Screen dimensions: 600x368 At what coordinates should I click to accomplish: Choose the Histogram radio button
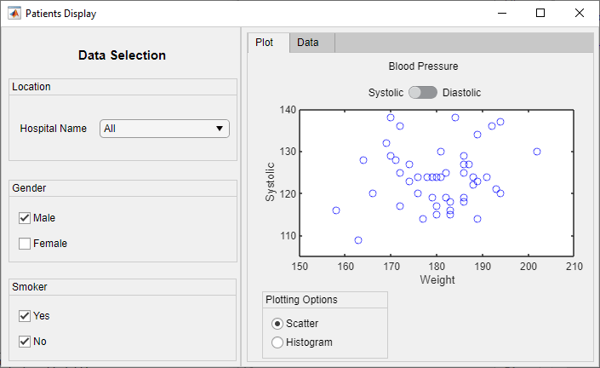pos(277,342)
